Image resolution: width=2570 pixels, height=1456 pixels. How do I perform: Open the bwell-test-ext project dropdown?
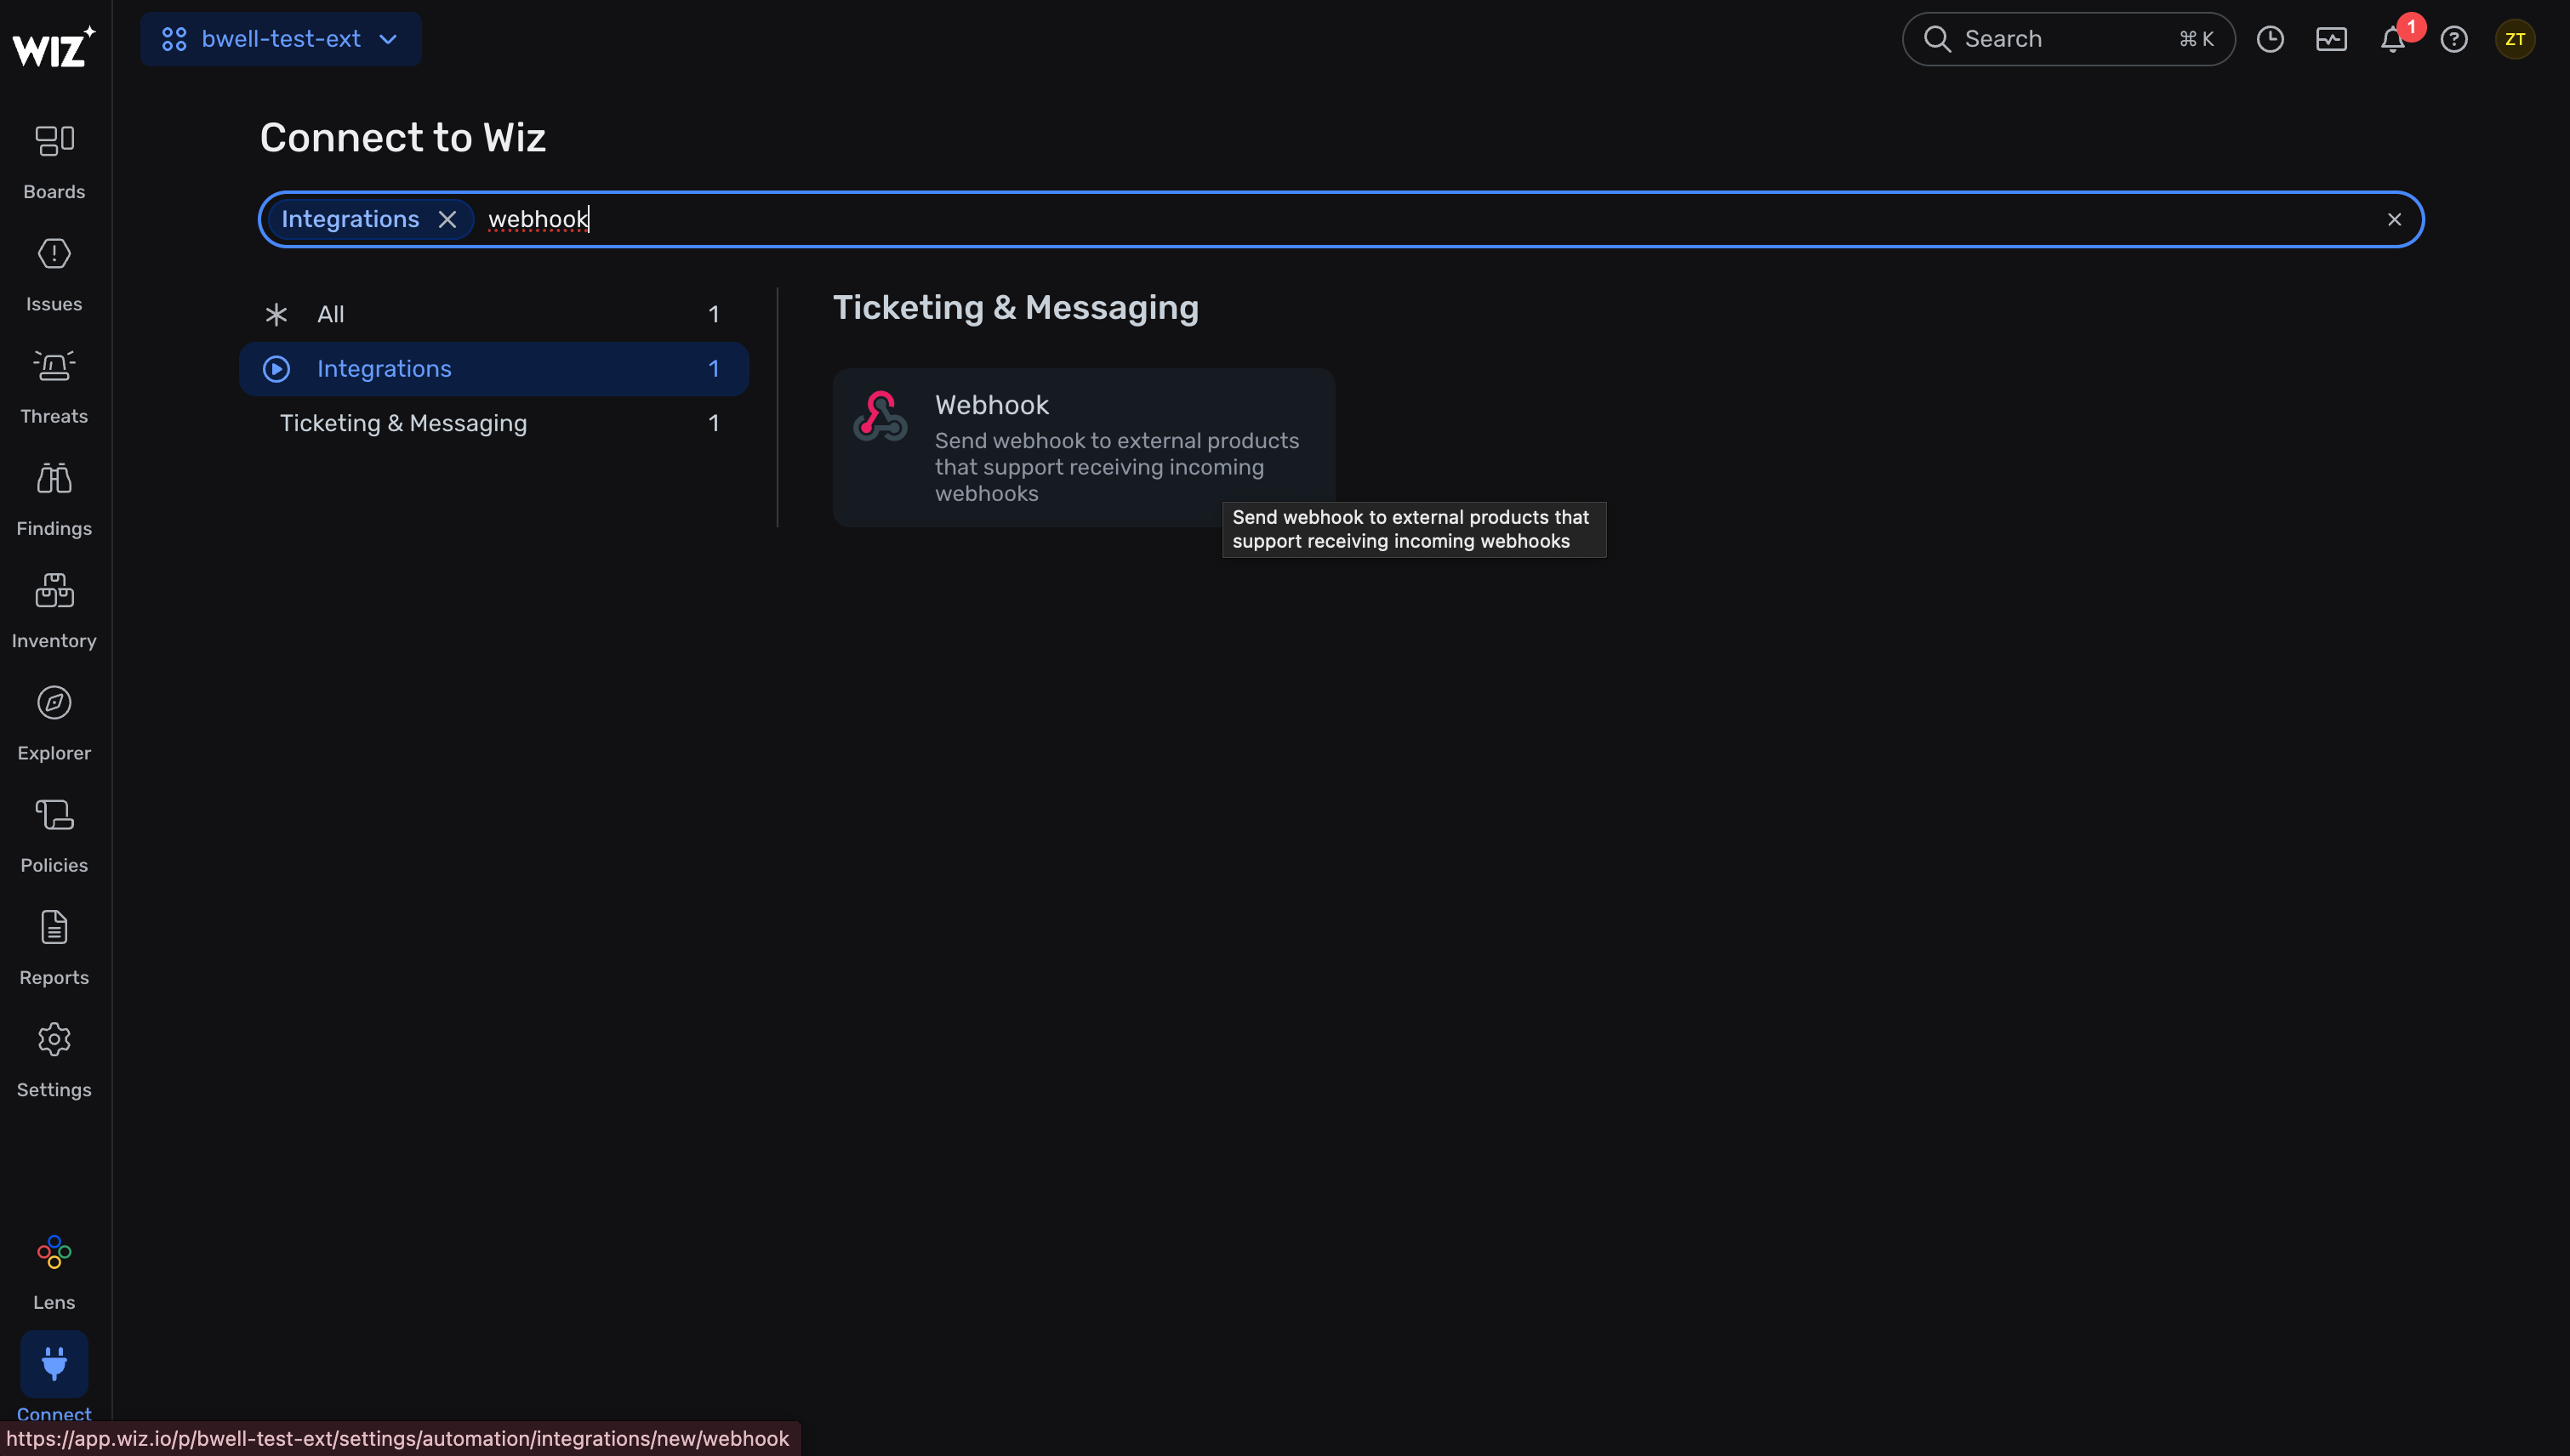[x=280, y=39]
